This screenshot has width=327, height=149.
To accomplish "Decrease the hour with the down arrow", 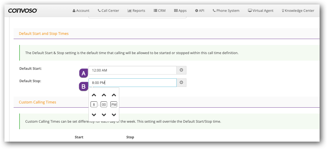I will click(94, 115).
